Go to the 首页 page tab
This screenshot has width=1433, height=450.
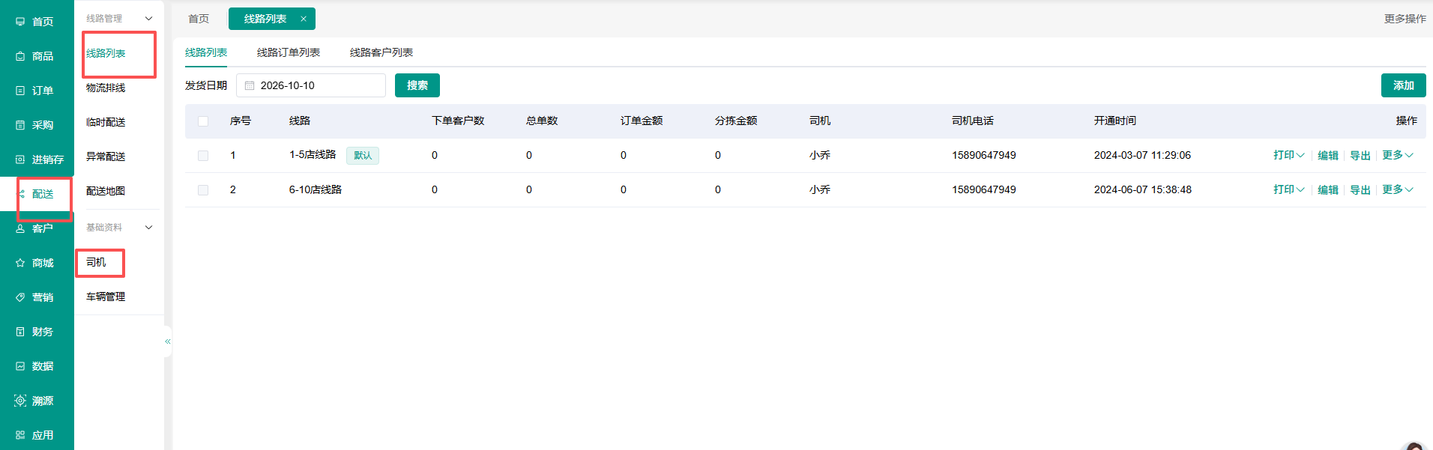199,19
